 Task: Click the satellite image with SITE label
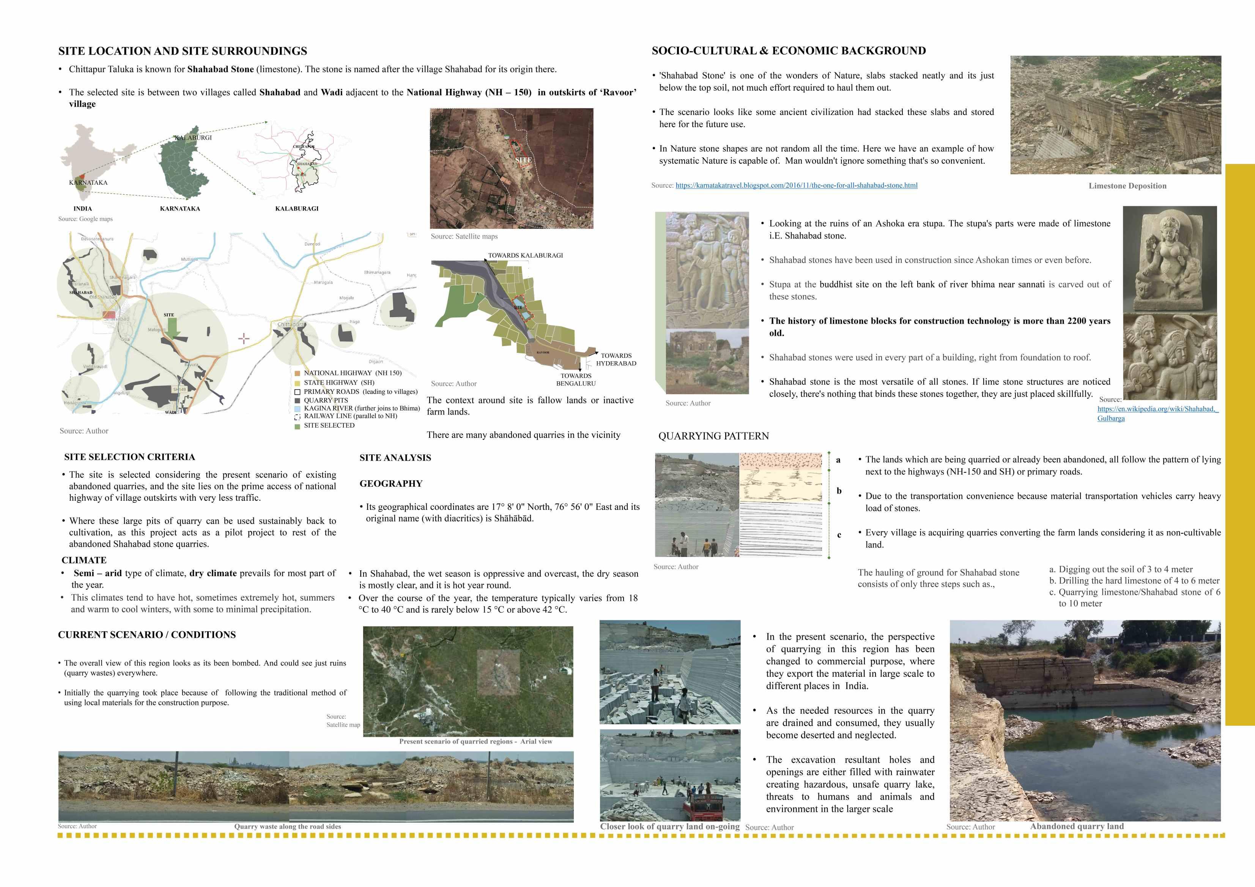click(511, 168)
